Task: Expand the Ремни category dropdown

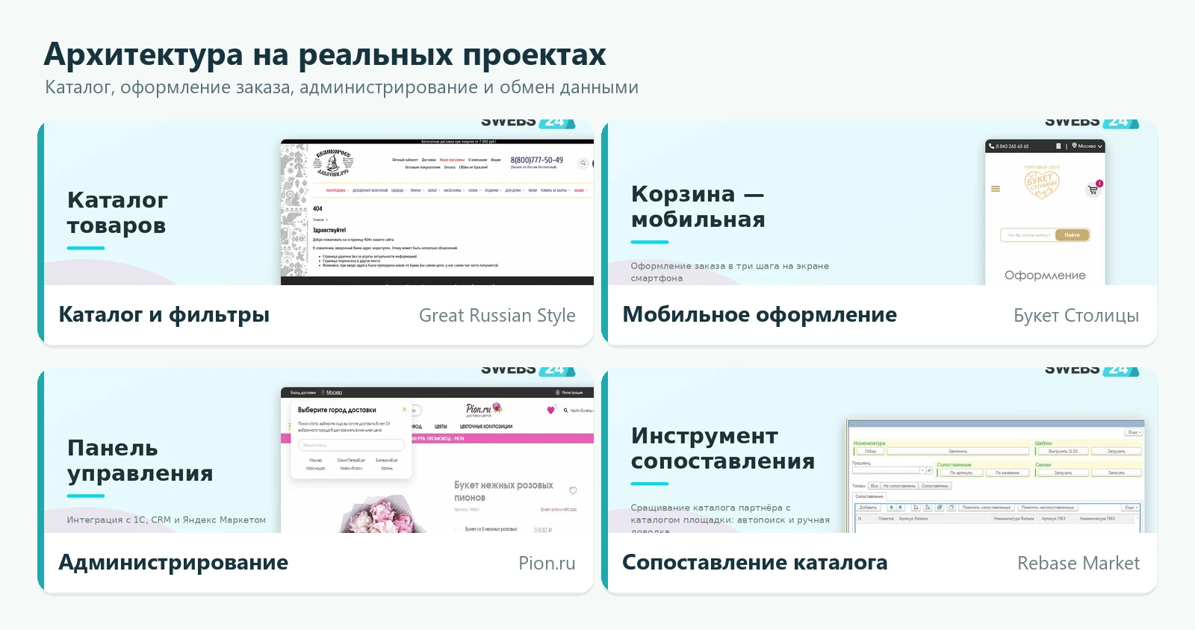Action: 423,190
